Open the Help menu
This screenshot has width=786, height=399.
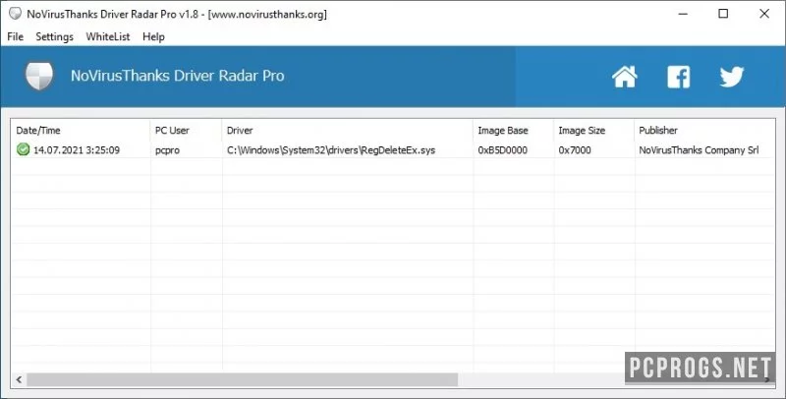(153, 36)
